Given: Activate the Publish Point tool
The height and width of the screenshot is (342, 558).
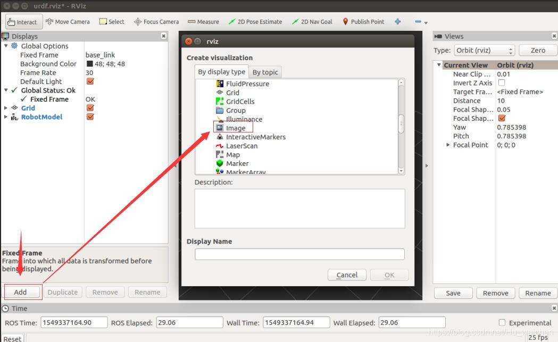Looking at the screenshot, I should click(363, 22).
